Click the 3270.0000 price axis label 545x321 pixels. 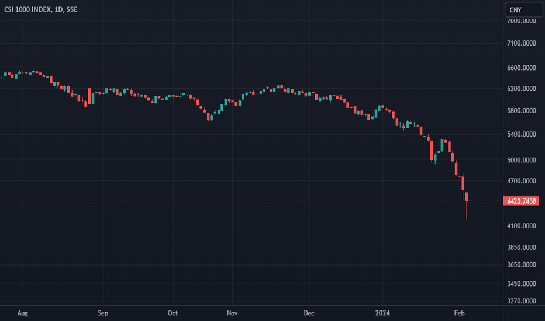click(521, 301)
